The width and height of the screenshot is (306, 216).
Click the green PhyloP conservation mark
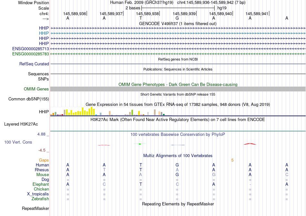click(x=140, y=144)
